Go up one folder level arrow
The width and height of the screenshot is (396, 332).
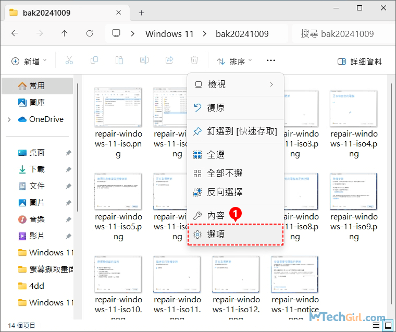click(x=64, y=33)
